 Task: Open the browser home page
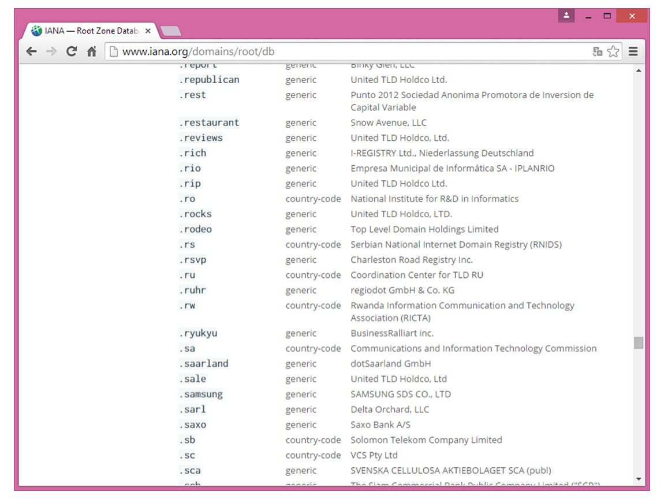91,51
